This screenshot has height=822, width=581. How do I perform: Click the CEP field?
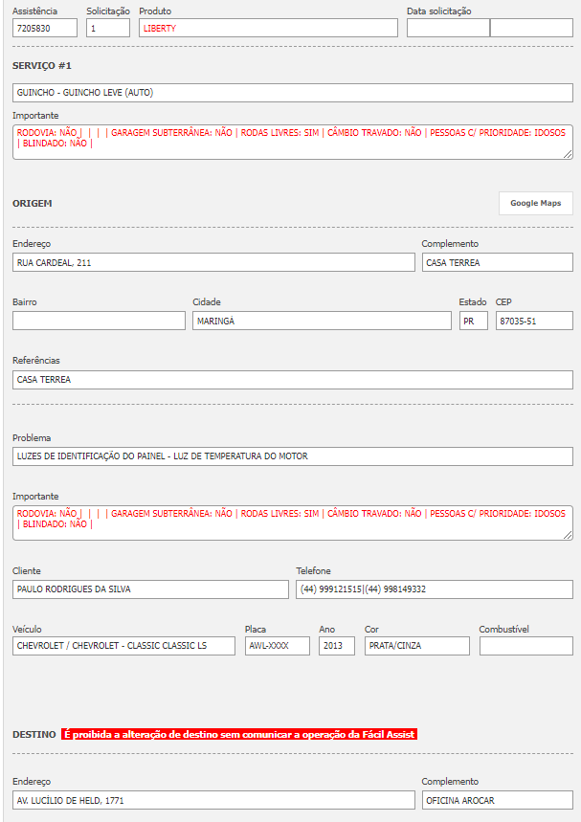(533, 321)
